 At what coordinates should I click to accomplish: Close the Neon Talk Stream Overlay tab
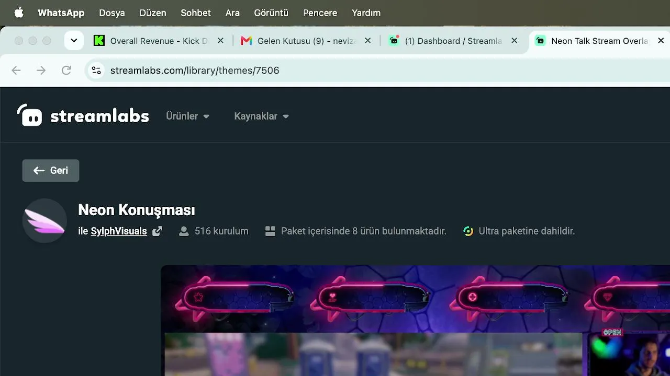point(661,41)
